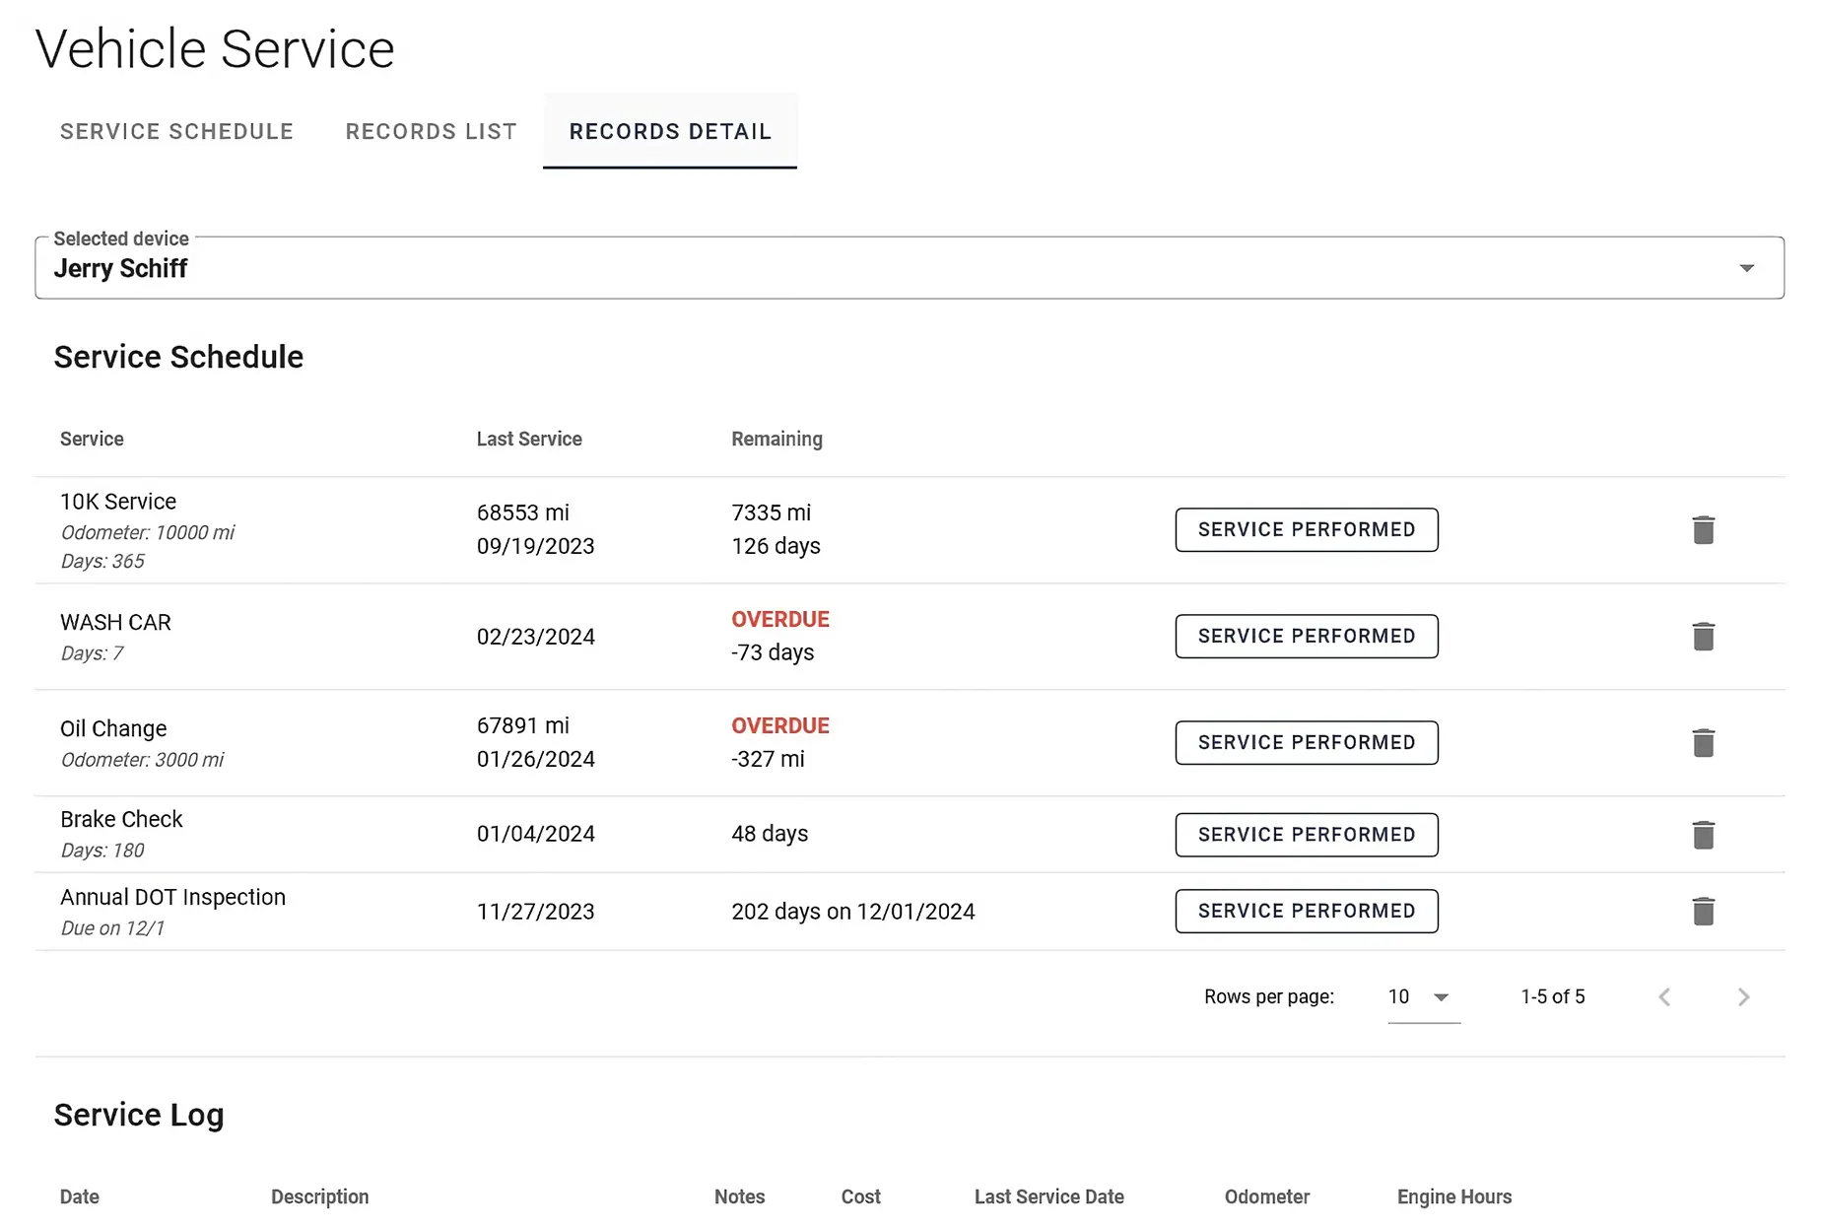Mark Oil Change service as performed
This screenshot has height=1229, width=1822.
pos(1306,742)
